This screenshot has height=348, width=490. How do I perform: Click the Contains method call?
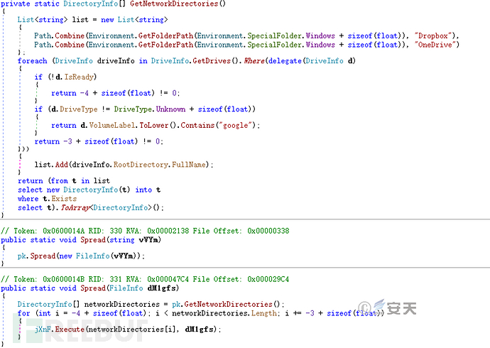point(197,125)
